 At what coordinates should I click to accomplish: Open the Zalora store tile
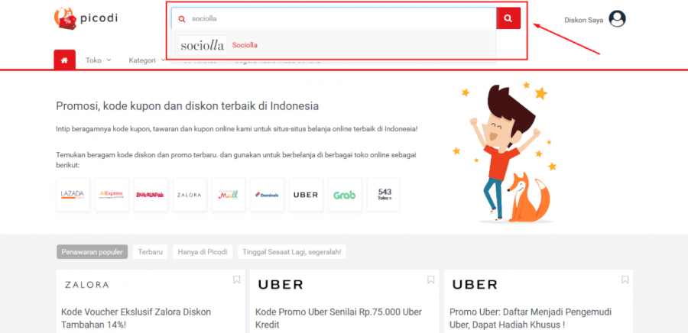click(190, 195)
